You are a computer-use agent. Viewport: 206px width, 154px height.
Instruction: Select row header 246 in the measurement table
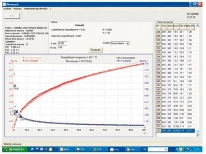tap(159, 106)
